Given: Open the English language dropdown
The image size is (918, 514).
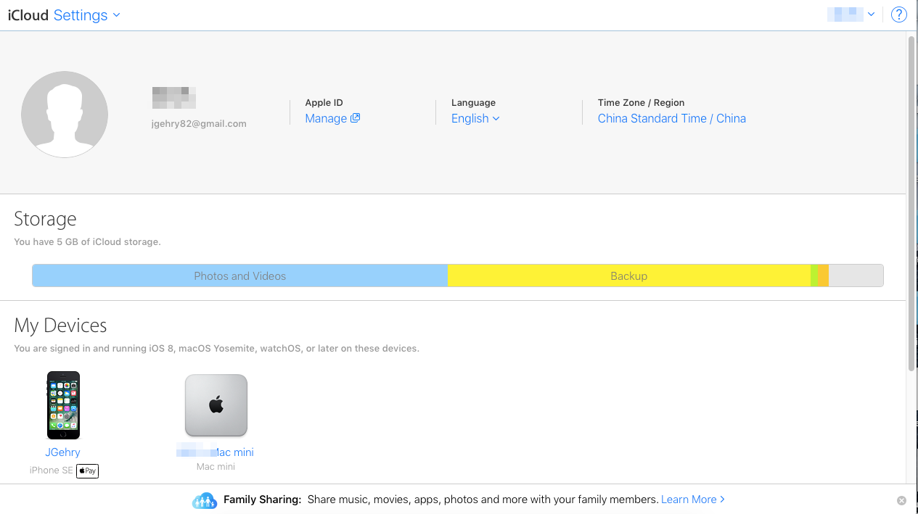Looking at the screenshot, I should (475, 119).
